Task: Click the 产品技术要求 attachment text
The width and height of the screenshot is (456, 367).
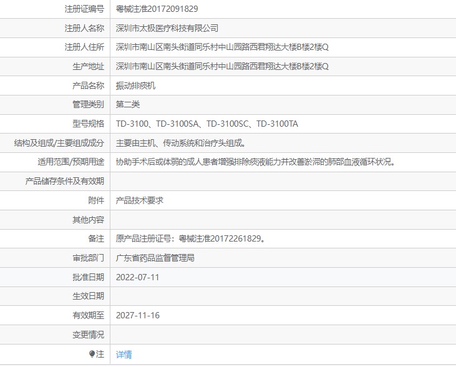Action: 140,200
